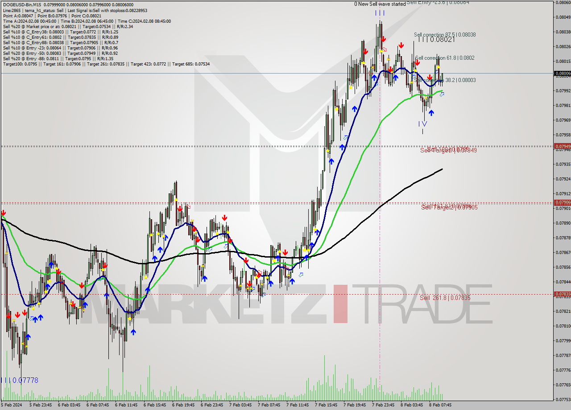The height and width of the screenshot is (410, 571).
Task: Click the red 0.07906 price tag on axis
Action: 562,202
